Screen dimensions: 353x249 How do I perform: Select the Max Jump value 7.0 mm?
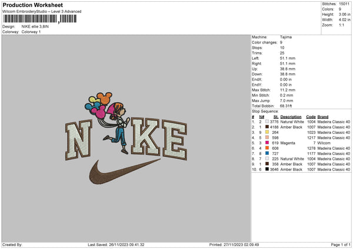[x=287, y=100]
